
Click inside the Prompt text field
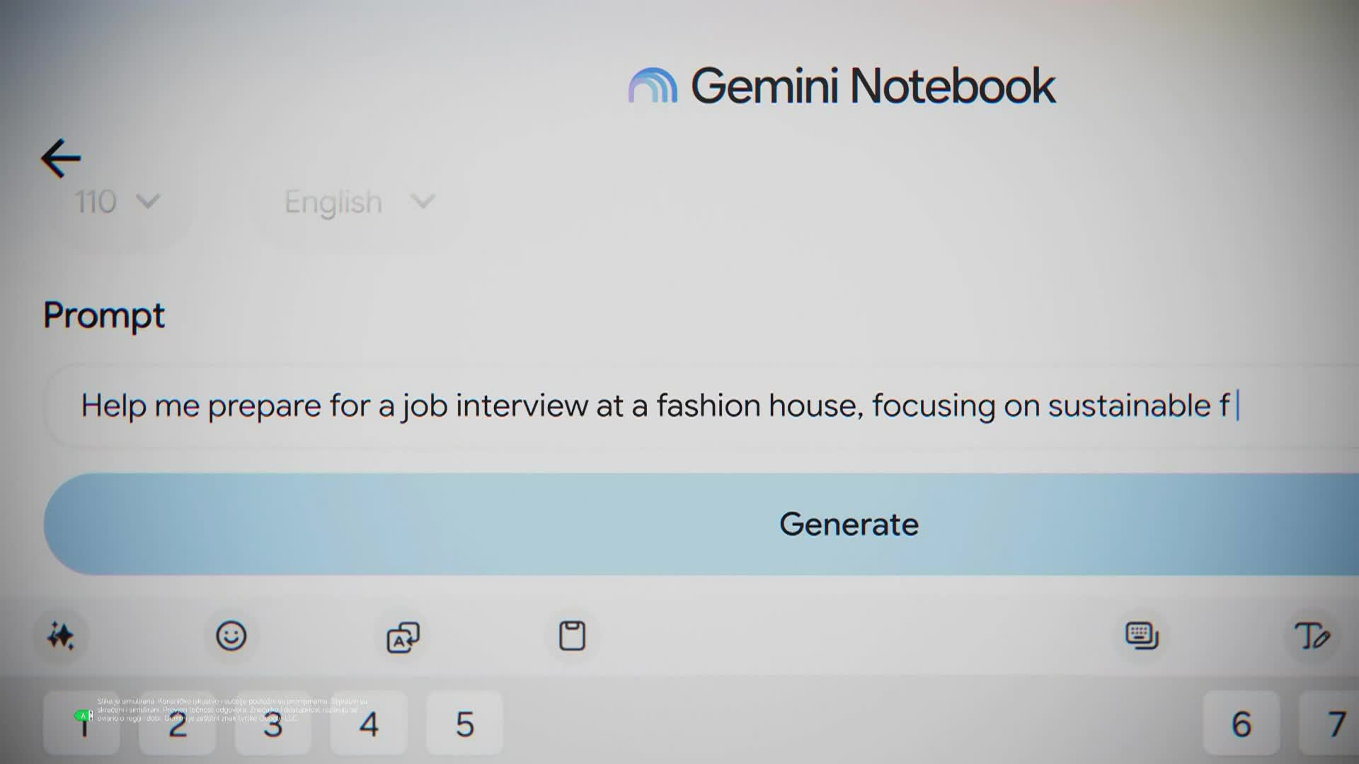(x=701, y=405)
